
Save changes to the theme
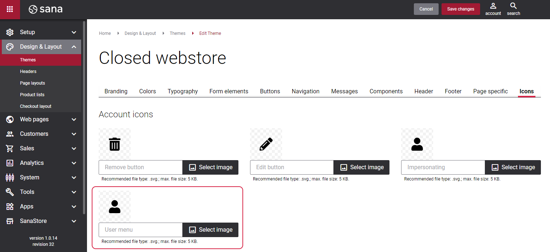click(460, 9)
